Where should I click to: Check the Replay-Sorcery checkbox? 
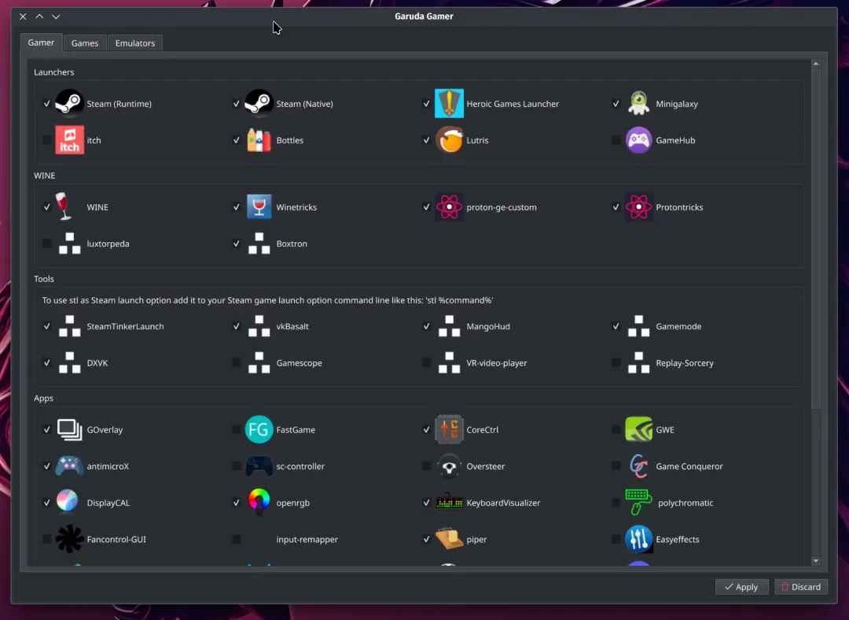(x=616, y=362)
